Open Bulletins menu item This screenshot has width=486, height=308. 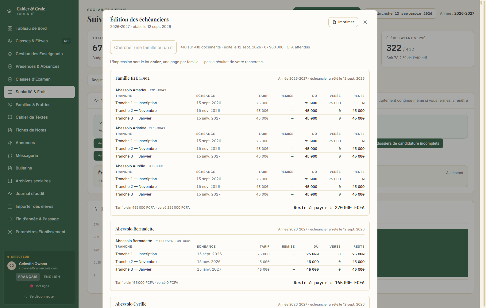[x=39, y=168]
